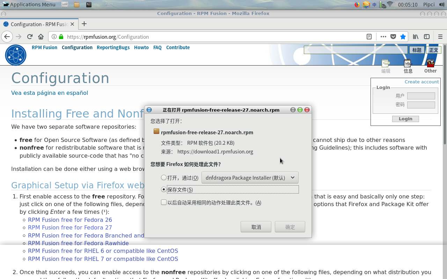
Task: Open RPM Fusion free for Fedora 26
Action: click(70, 220)
